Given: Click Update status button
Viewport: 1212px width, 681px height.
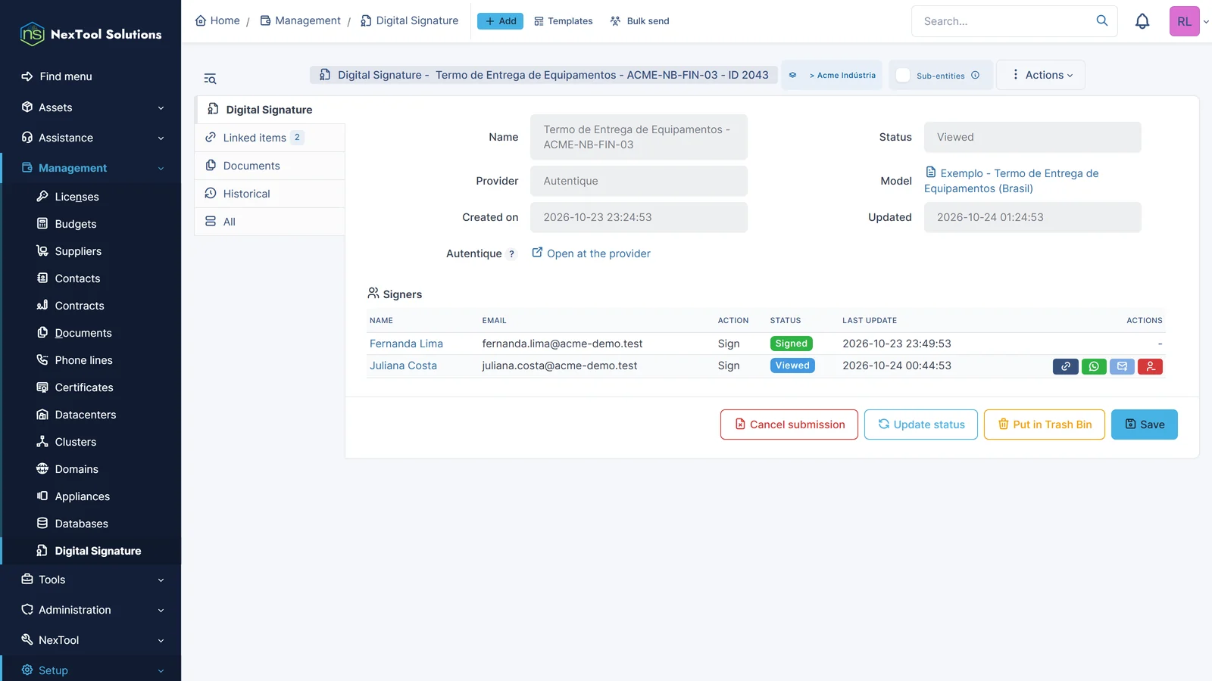Looking at the screenshot, I should click(921, 424).
